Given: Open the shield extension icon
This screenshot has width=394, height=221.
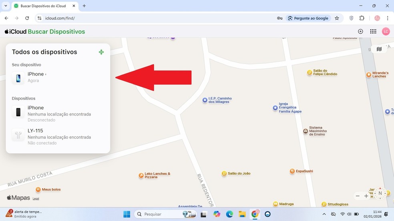Looking at the screenshot, I should coord(351,18).
